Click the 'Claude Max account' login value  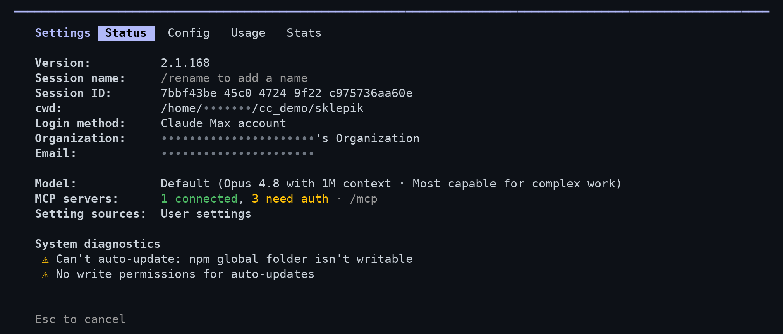coord(223,123)
